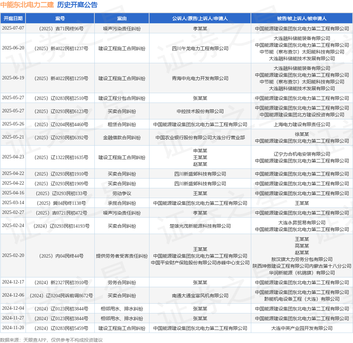
Task: Select case number (2025)辽1322民初1635号
Action: click(x=60, y=157)
